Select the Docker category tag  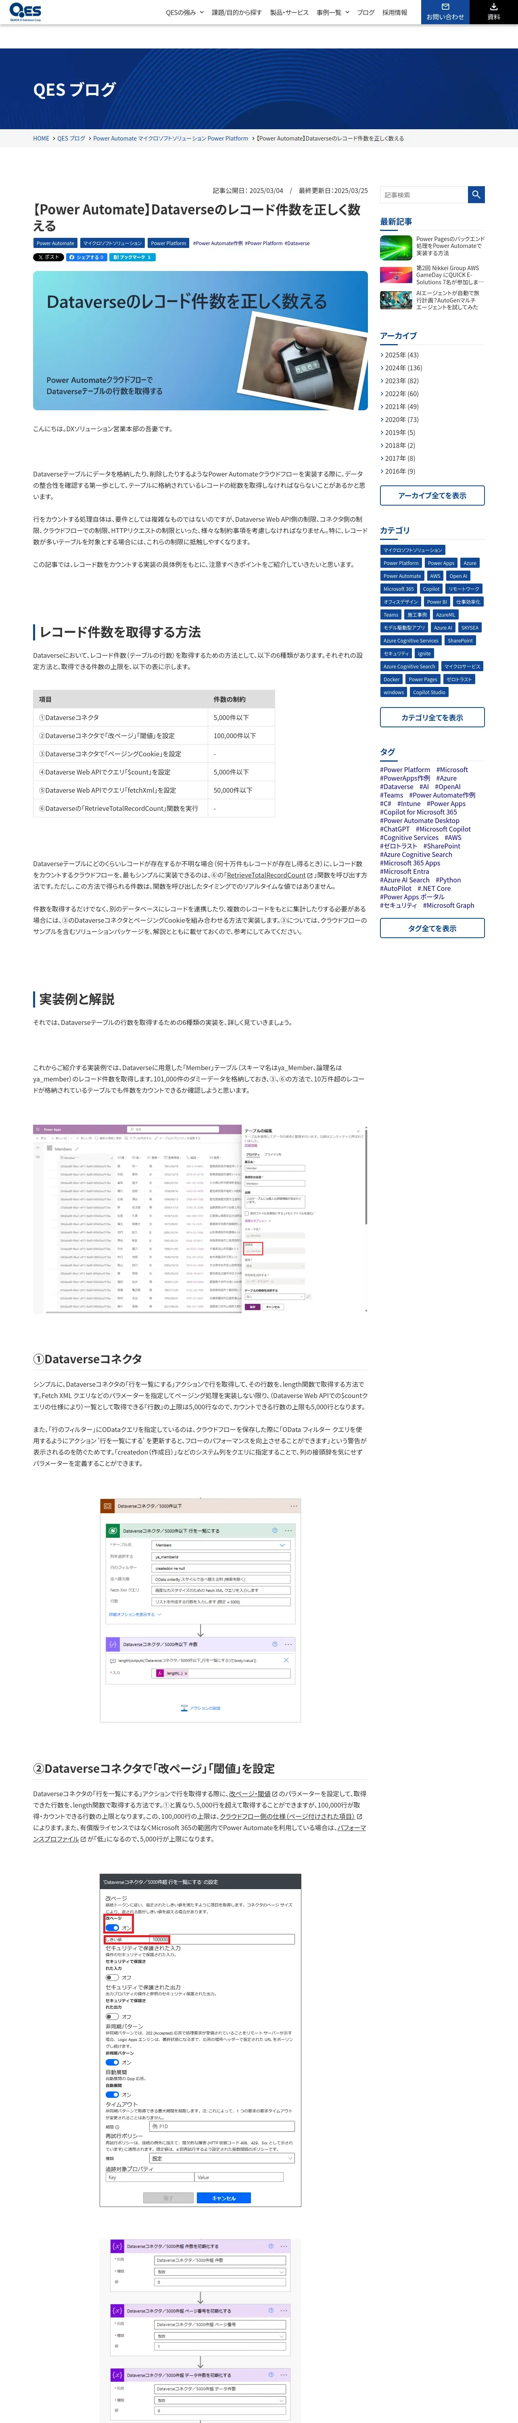pyautogui.click(x=391, y=679)
